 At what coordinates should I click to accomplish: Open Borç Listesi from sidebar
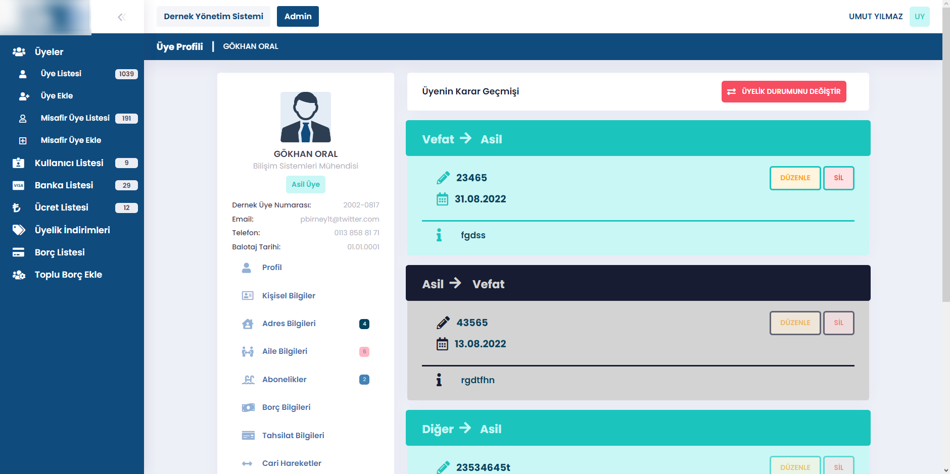tap(59, 252)
